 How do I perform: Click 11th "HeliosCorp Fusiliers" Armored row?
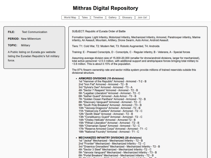coord(111,111)
